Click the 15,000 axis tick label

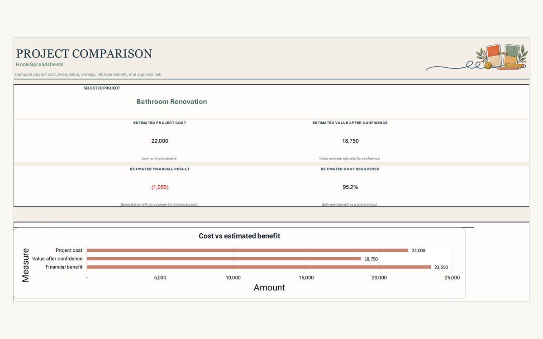306,278
